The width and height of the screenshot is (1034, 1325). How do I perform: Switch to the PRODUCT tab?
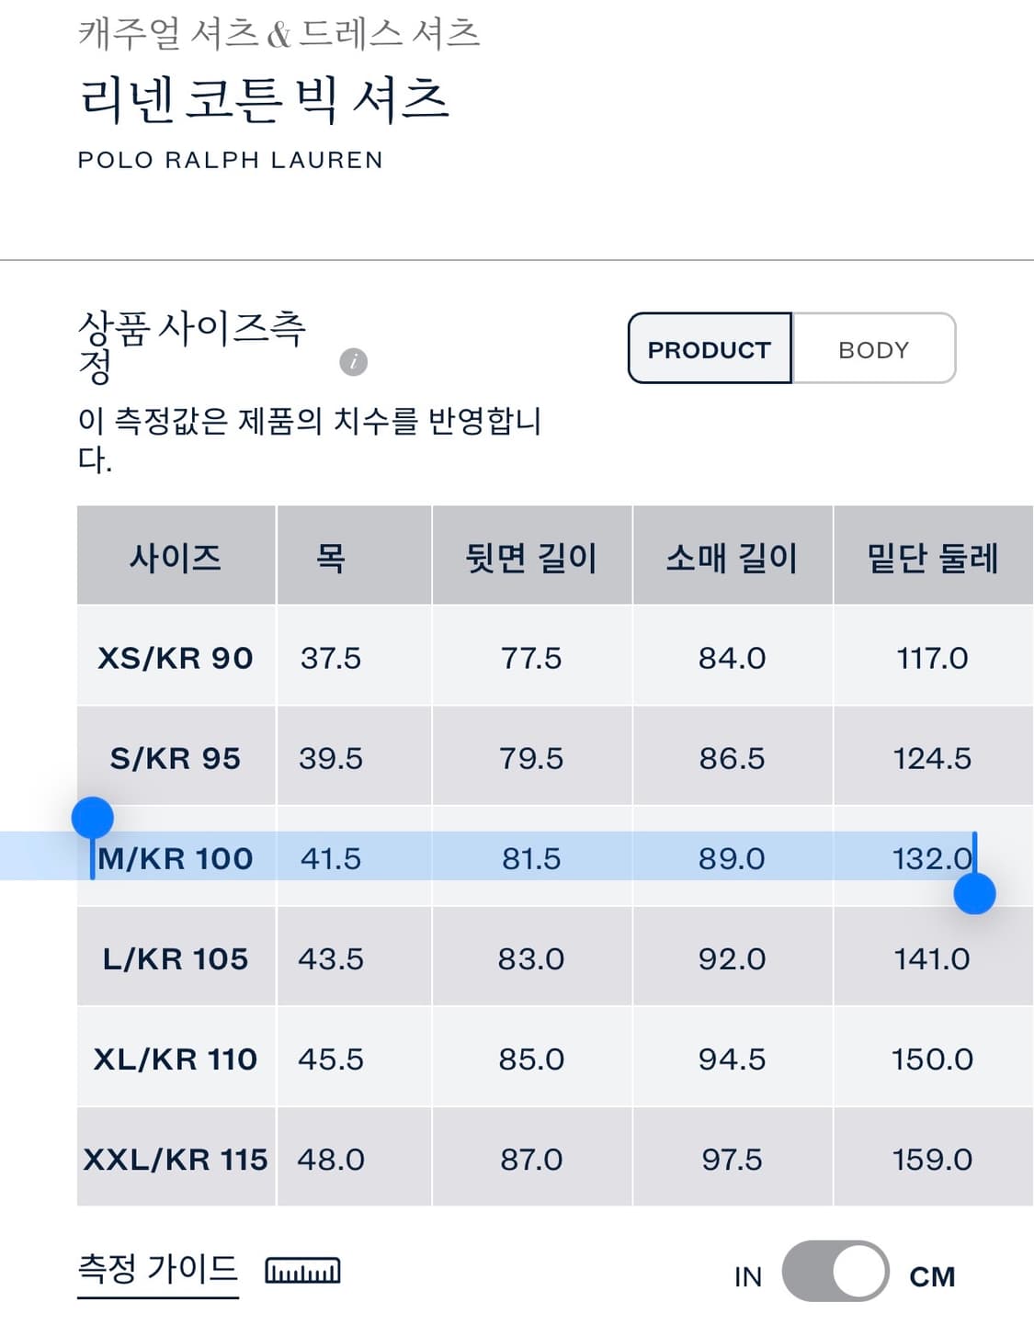point(710,349)
